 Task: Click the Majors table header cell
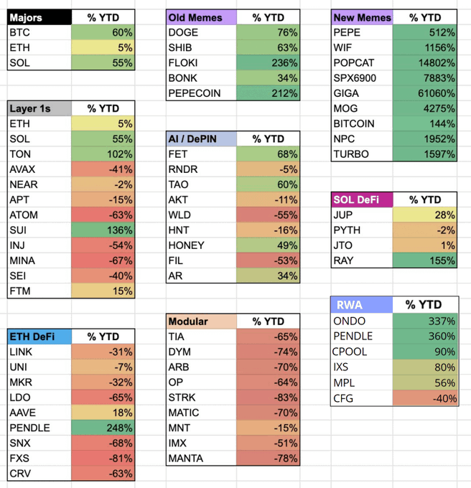(x=39, y=17)
